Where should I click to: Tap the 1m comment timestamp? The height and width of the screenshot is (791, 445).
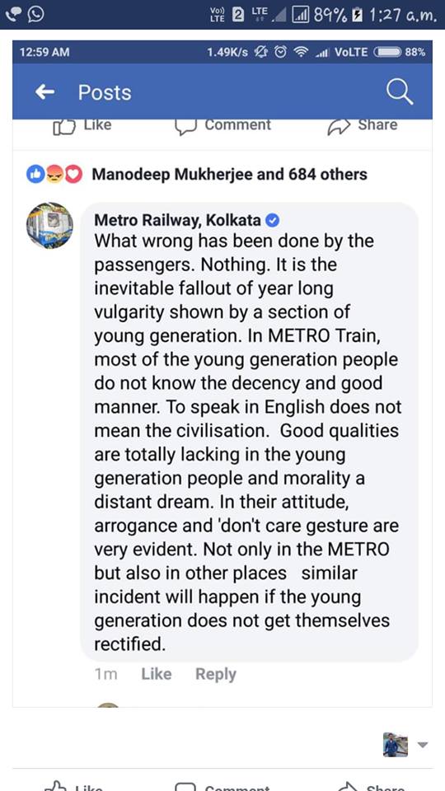point(106,675)
